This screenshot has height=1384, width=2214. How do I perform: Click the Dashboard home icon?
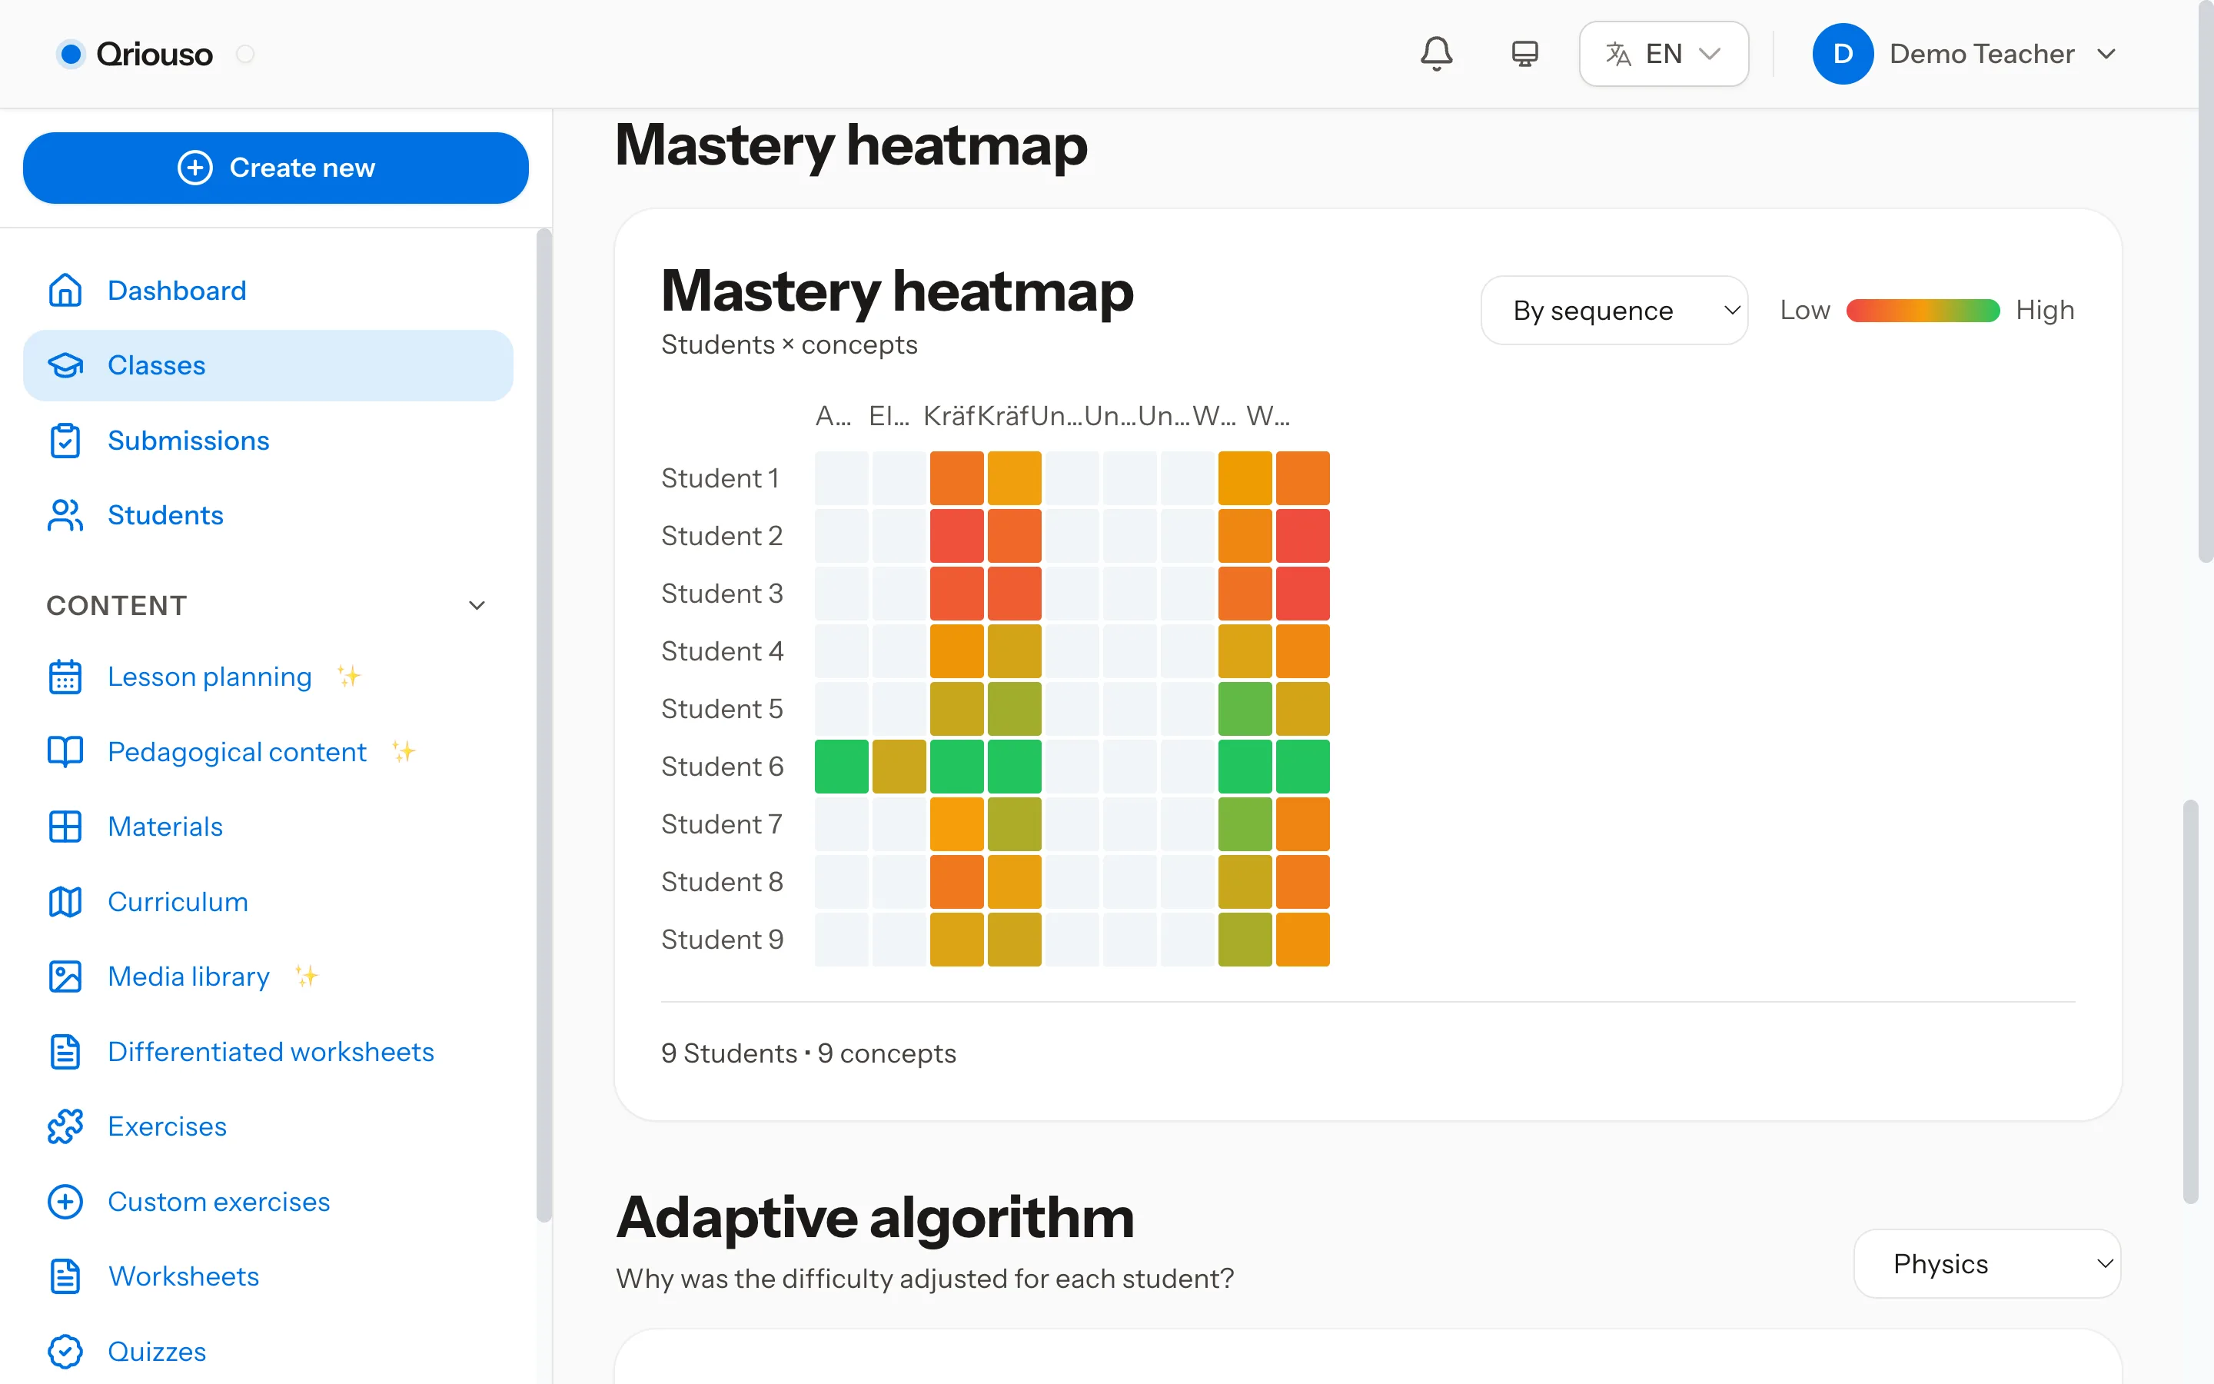click(x=65, y=290)
